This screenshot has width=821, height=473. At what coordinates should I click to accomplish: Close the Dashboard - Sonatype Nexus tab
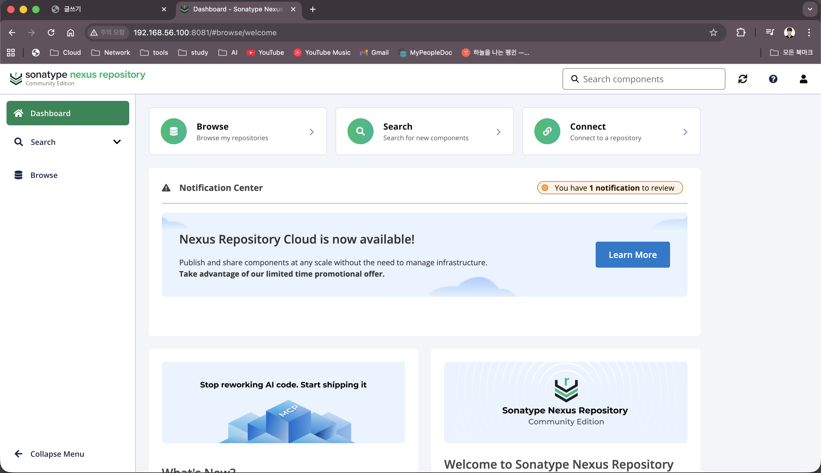pyautogui.click(x=293, y=9)
